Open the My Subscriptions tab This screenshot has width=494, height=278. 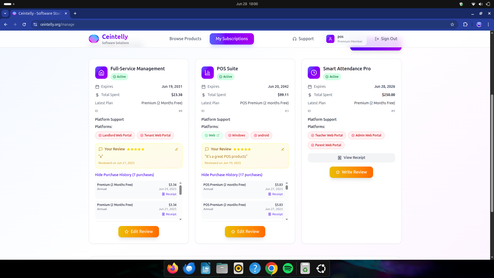pos(232,39)
